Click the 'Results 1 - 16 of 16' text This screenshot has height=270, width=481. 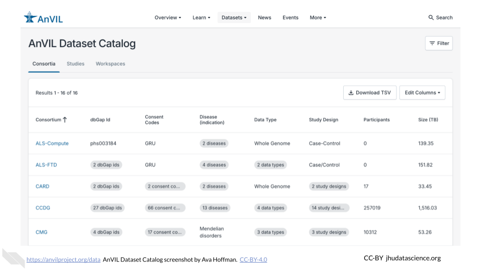pyautogui.click(x=57, y=93)
